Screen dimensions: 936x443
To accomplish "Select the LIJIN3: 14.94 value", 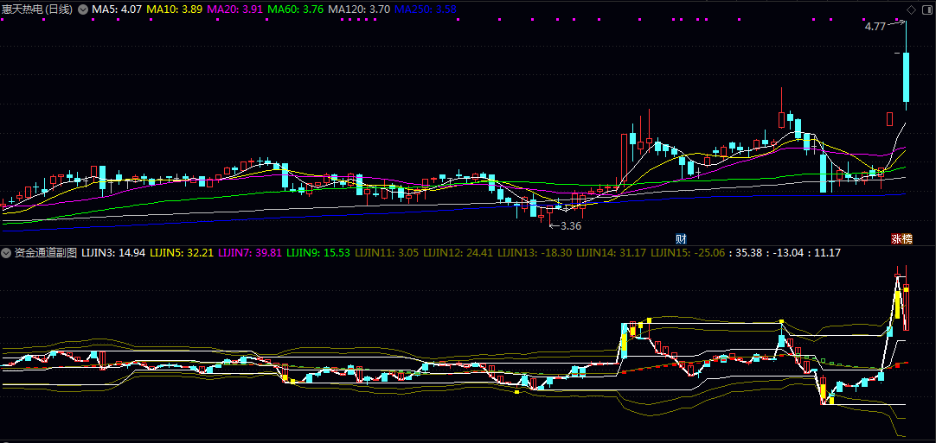I will pos(112,253).
